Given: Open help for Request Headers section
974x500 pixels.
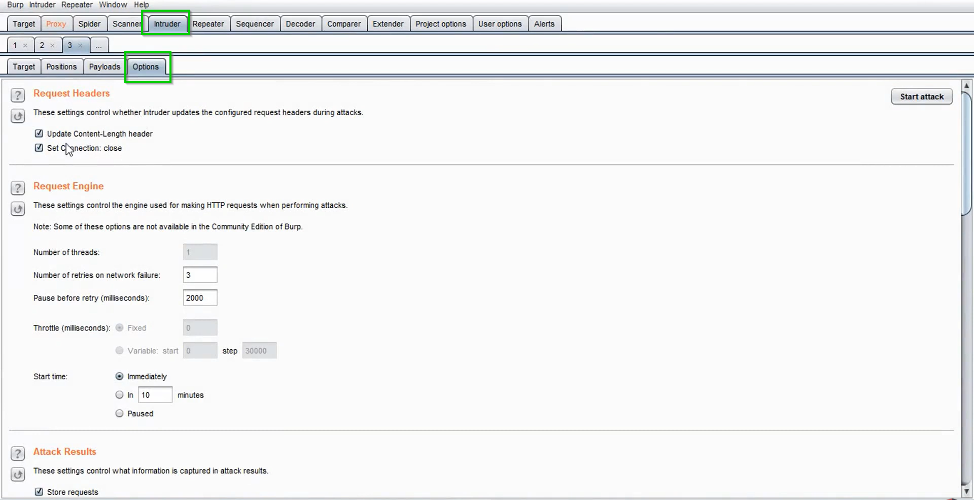Looking at the screenshot, I should pyautogui.click(x=18, y=95).
